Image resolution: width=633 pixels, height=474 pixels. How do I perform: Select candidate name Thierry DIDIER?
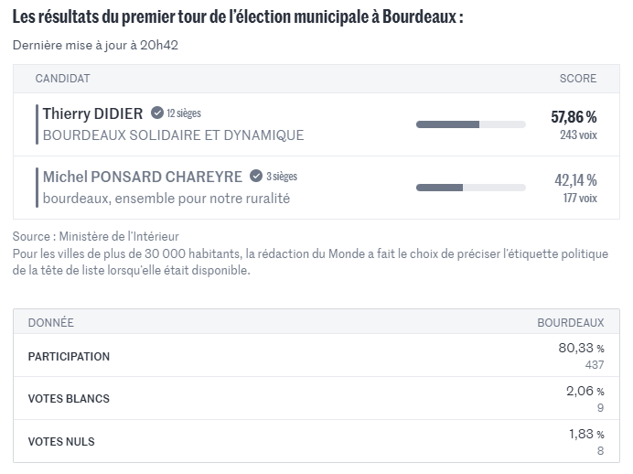pos(92,114)
